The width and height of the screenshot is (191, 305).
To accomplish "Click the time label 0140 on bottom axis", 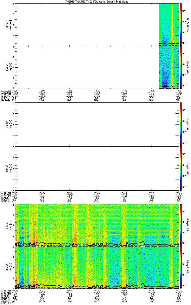I will click(152, 301).
